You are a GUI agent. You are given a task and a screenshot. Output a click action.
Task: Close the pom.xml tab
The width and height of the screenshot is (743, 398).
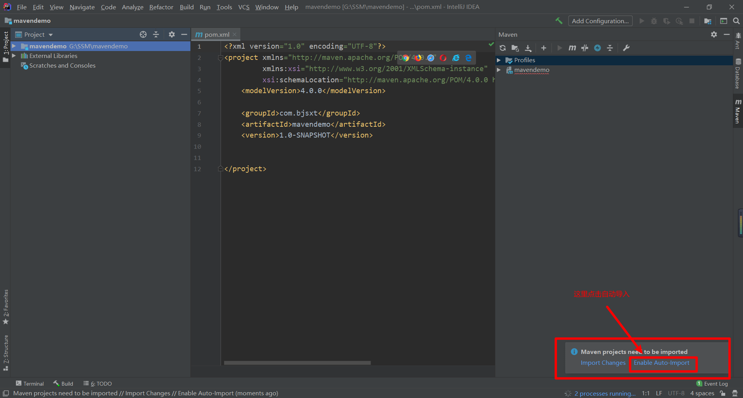point(235,34)
